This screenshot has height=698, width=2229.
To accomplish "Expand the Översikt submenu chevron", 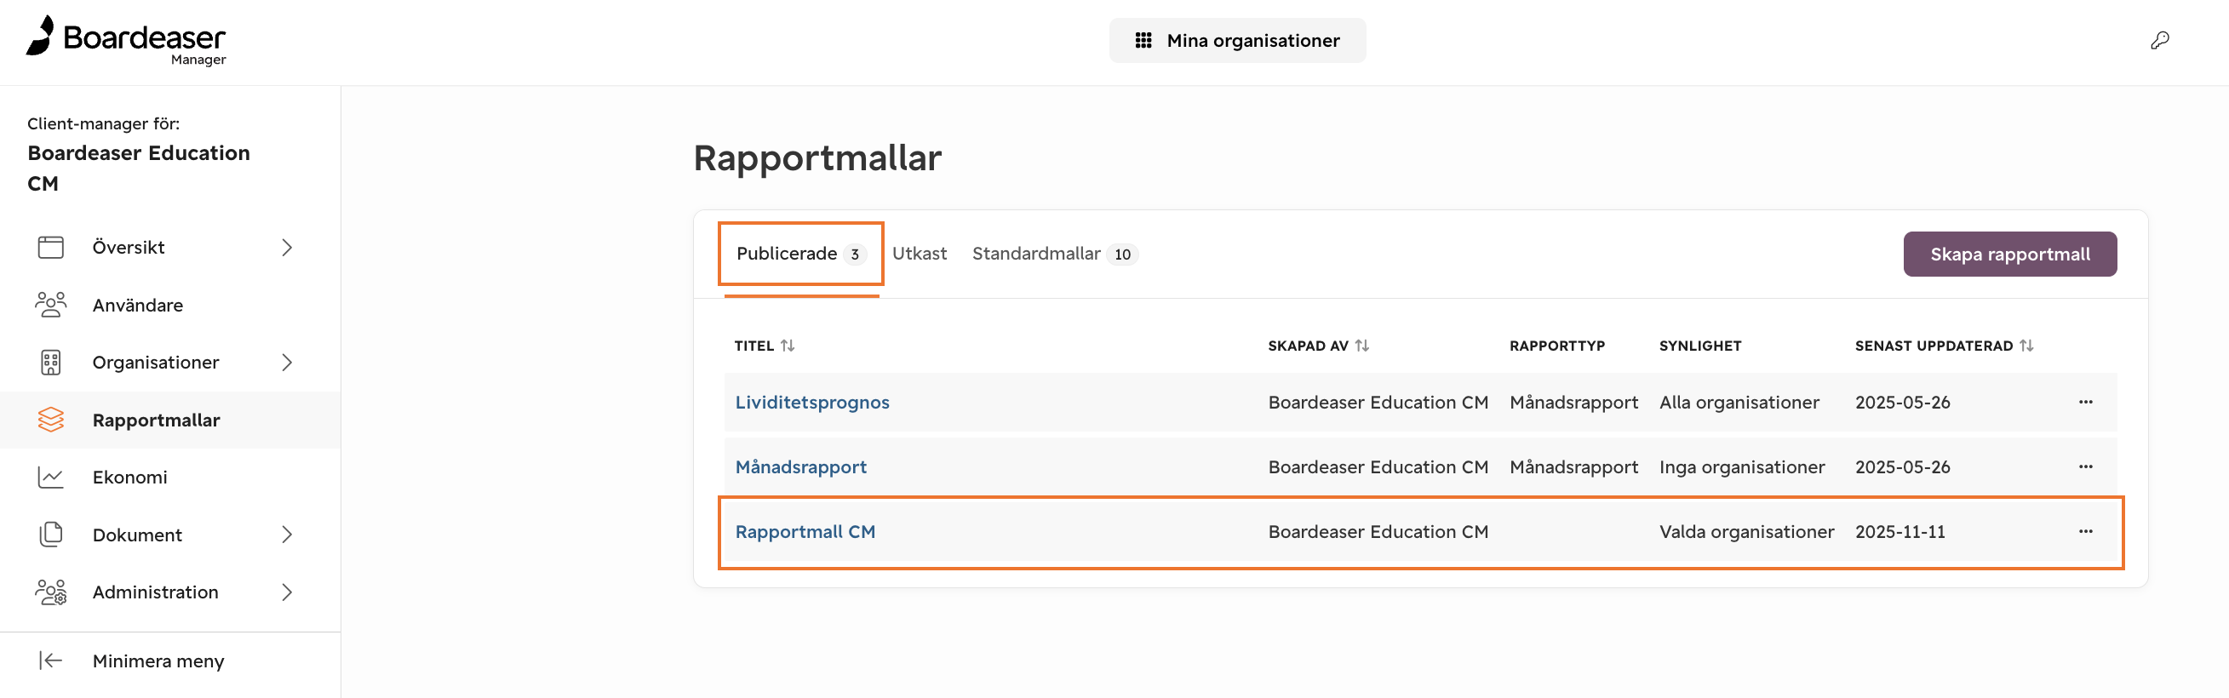I will click(x=287, y=248).
